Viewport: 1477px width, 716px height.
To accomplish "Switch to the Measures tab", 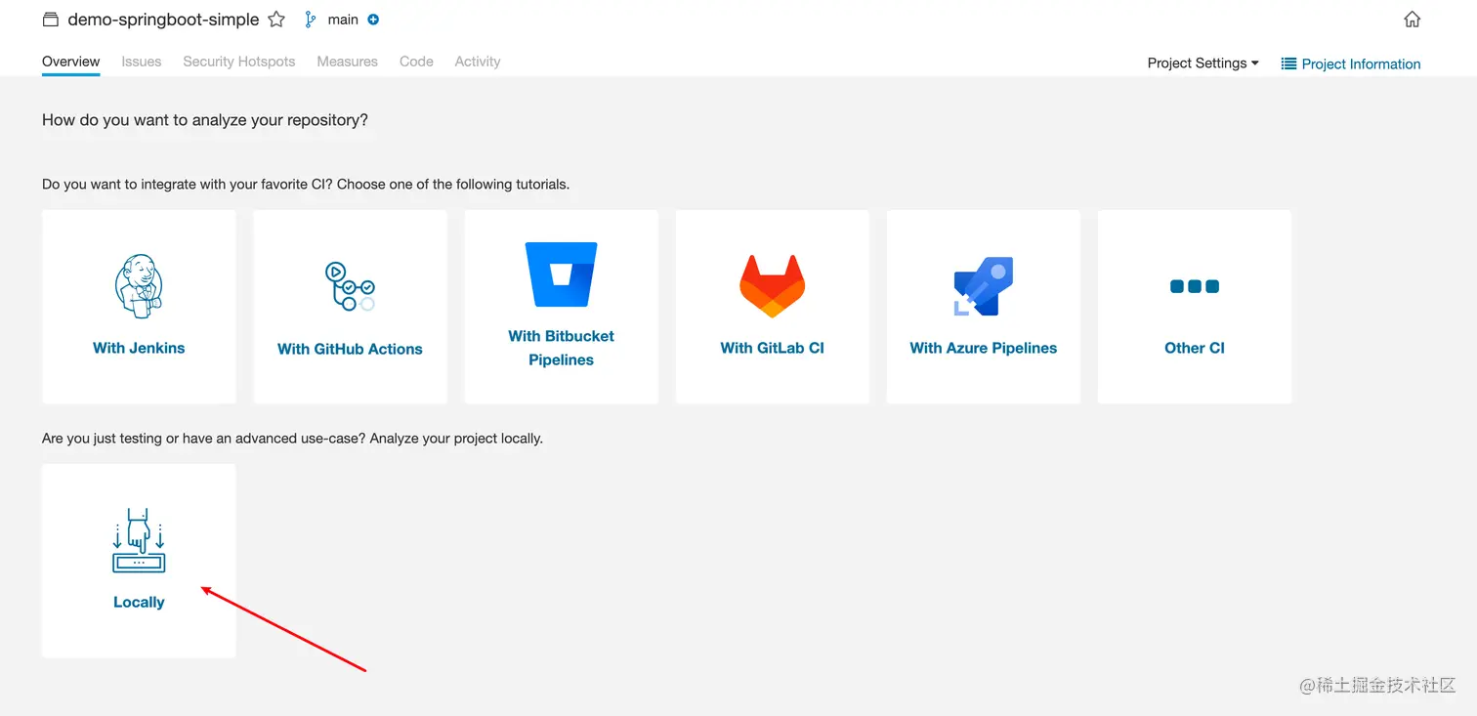I will coord(347,62).
